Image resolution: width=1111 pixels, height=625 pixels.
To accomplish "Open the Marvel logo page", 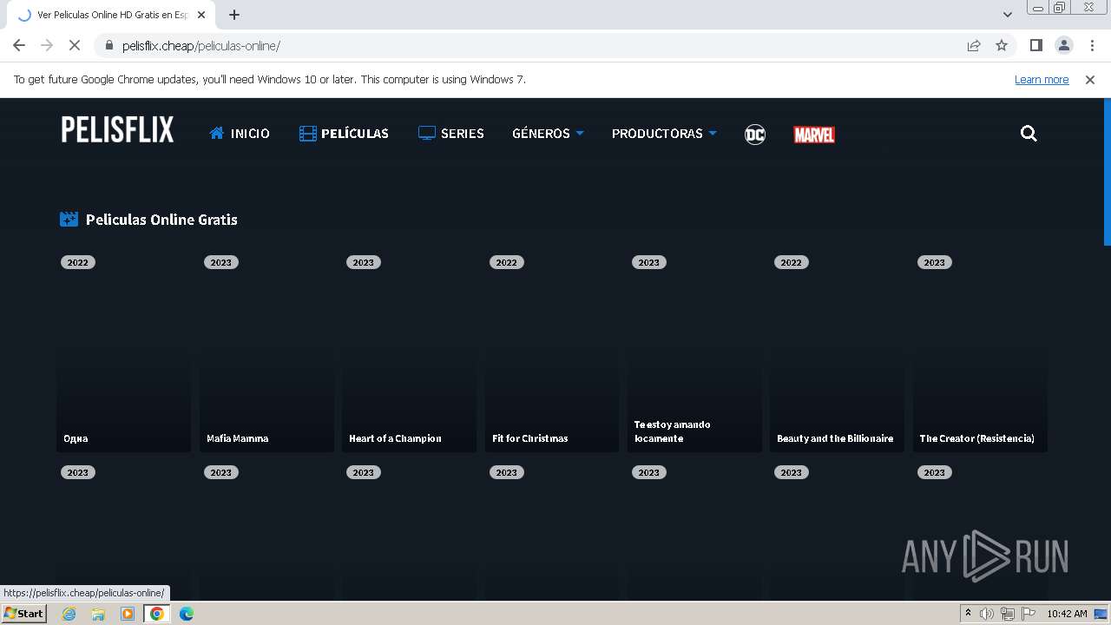I will coord(814,135).
